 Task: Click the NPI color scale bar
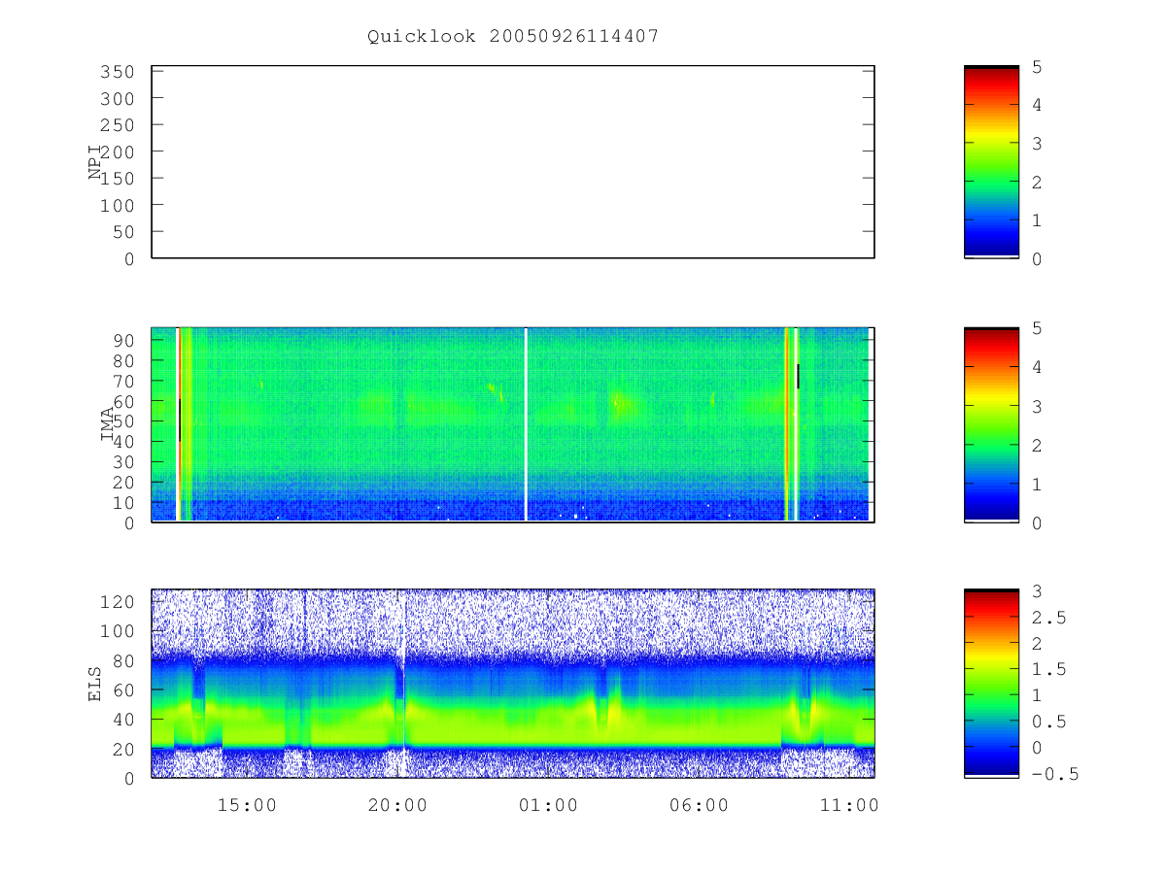(x=991, y=162)
